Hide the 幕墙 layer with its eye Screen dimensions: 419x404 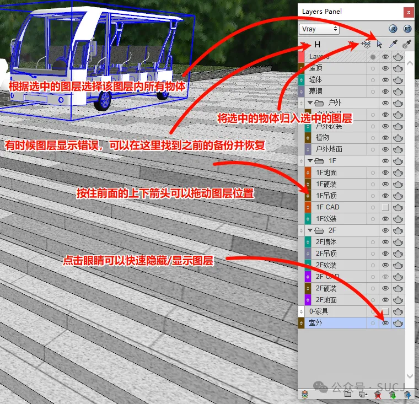pos(385,91)
